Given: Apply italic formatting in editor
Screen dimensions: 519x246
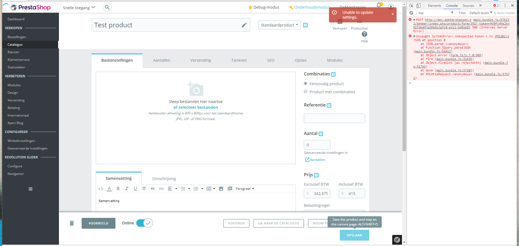Looking at the screenshot, I should click(127, 189).
